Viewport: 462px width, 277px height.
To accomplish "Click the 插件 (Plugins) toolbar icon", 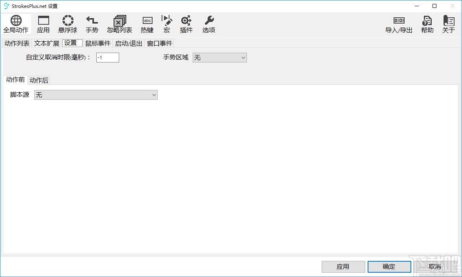I will [186, 24].
